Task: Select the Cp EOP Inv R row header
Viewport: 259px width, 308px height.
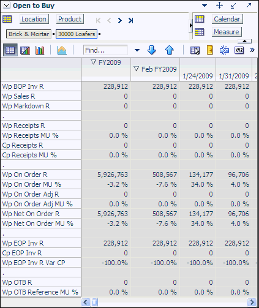Action: point(41,253)
